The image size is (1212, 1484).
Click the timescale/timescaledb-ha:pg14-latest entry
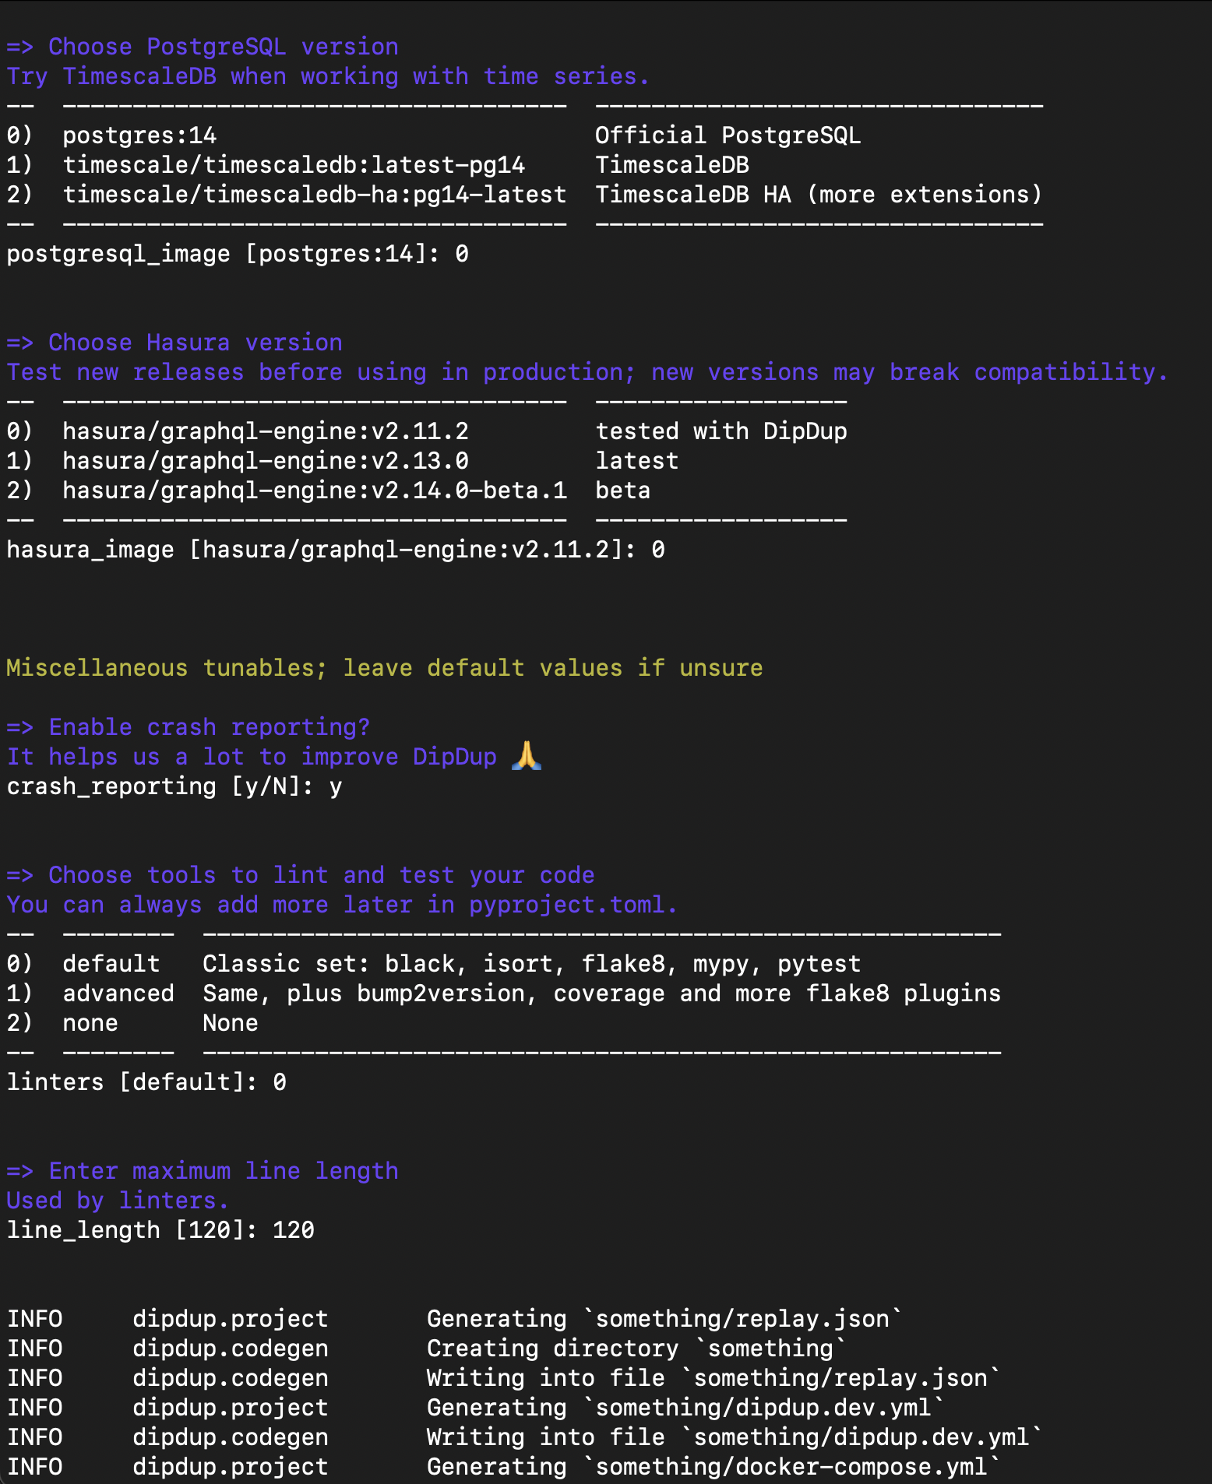(x=314, y=195)
